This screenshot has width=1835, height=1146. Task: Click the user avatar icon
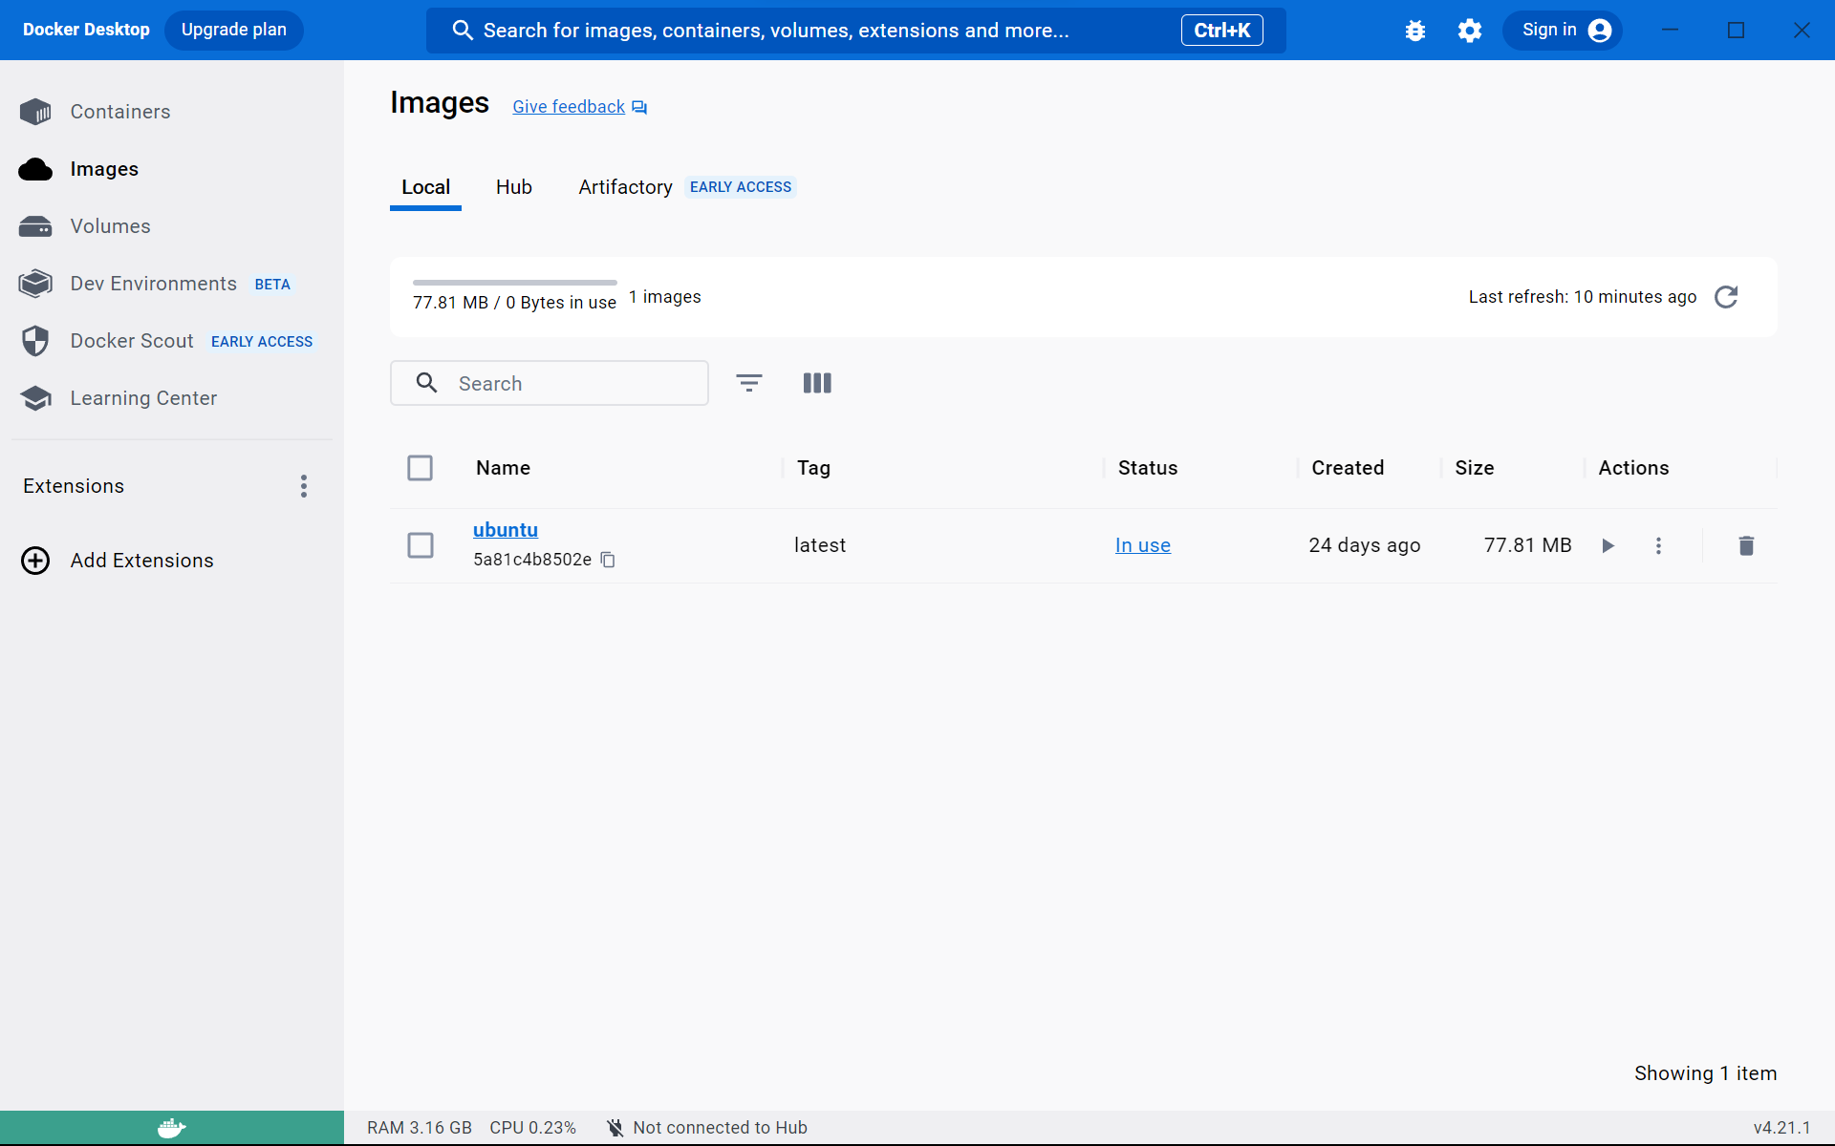[1600, 31]
